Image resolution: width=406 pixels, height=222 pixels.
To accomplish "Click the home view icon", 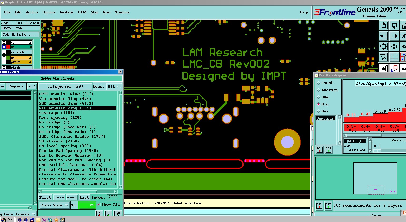I will (x=403, y=25).
